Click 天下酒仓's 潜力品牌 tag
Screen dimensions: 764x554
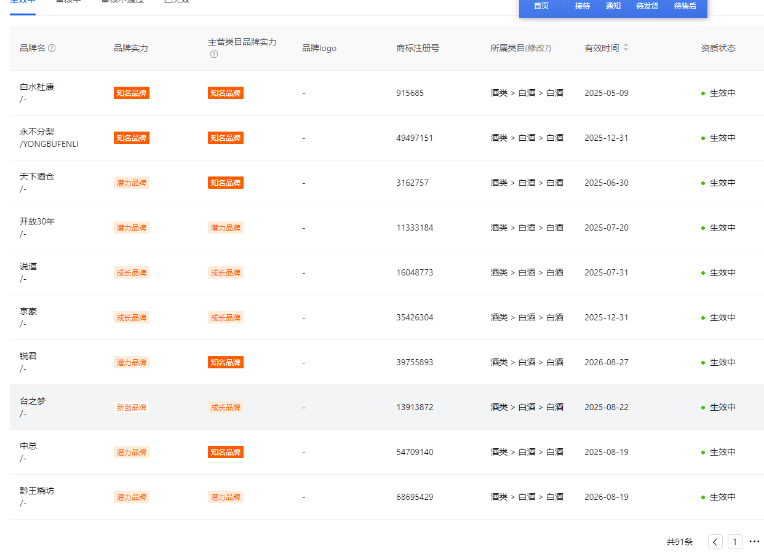pos(132,183)
